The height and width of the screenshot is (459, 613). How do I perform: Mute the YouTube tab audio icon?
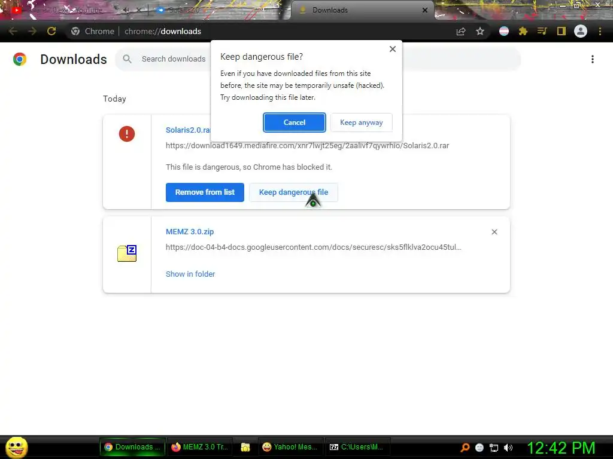tap(126, 10)
